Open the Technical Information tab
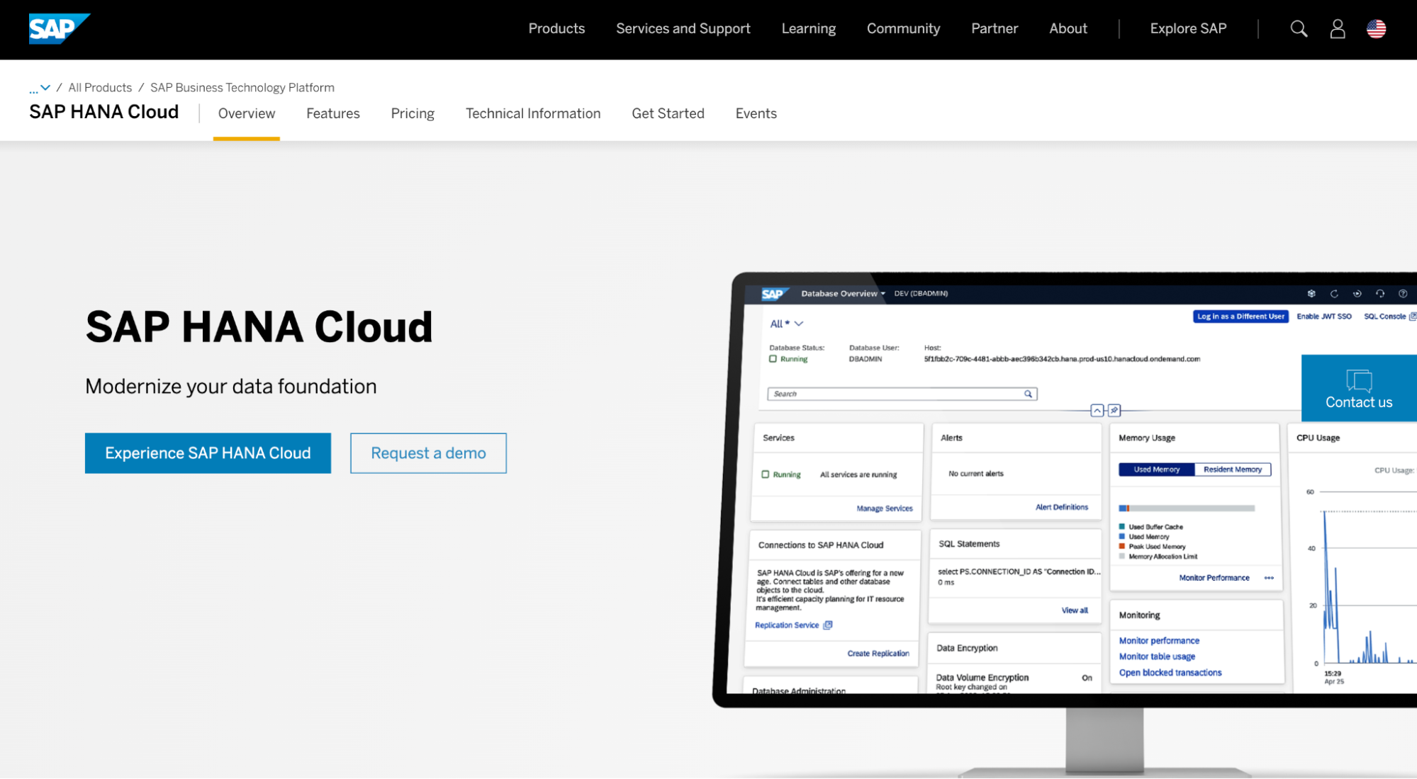The image size is (1417, 779). (533, 113)
